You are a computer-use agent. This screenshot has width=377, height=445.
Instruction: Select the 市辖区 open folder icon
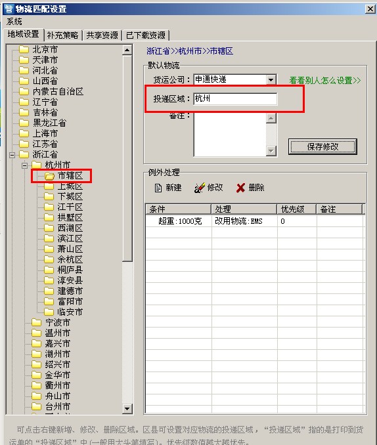(x=49, y=176)
